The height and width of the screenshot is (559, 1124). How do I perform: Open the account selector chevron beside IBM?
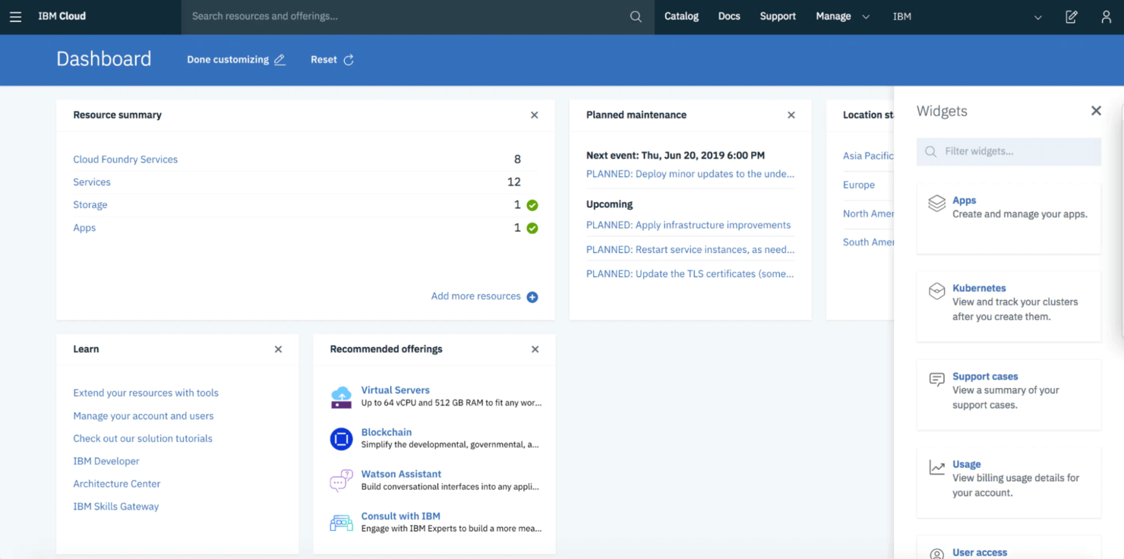pos(1037,16)
